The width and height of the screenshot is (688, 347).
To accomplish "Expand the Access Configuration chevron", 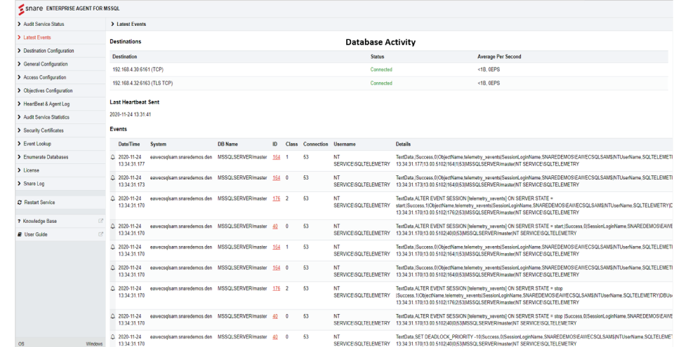I will coord(19,77).
